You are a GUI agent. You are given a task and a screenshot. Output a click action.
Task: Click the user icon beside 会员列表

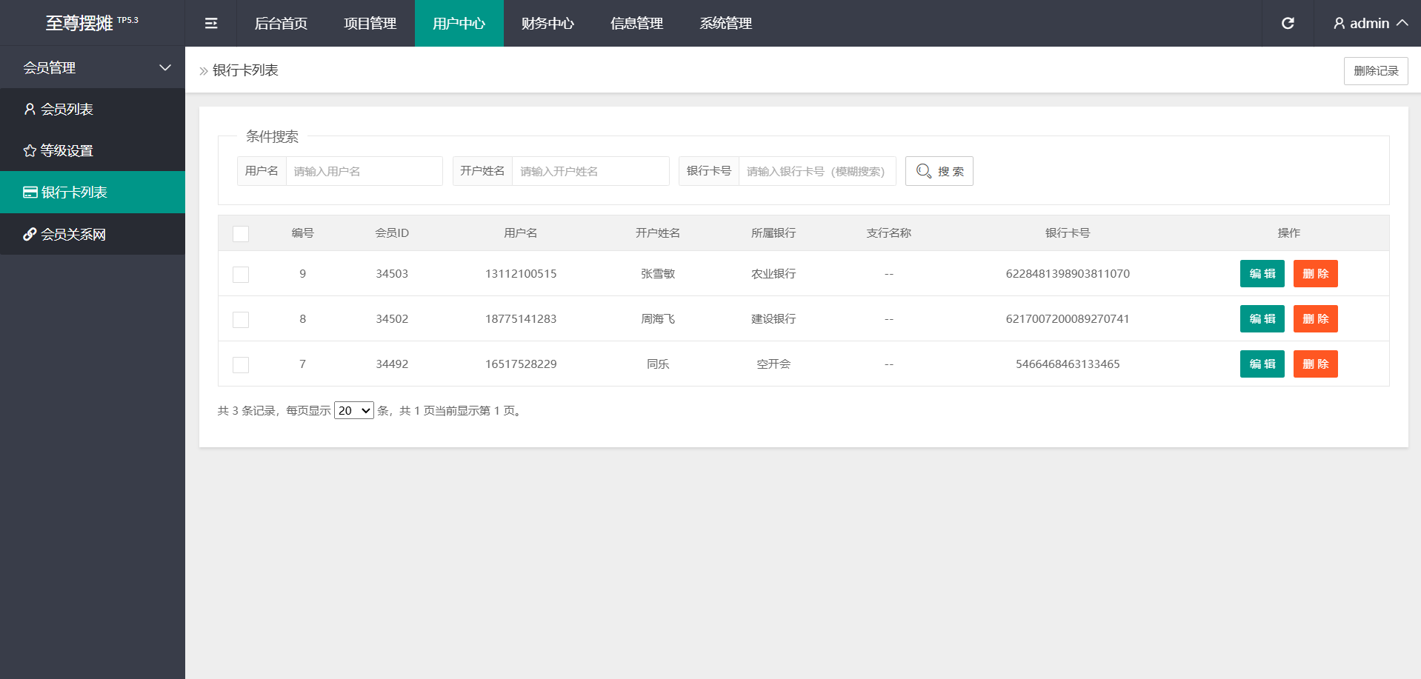click(30, 110)
